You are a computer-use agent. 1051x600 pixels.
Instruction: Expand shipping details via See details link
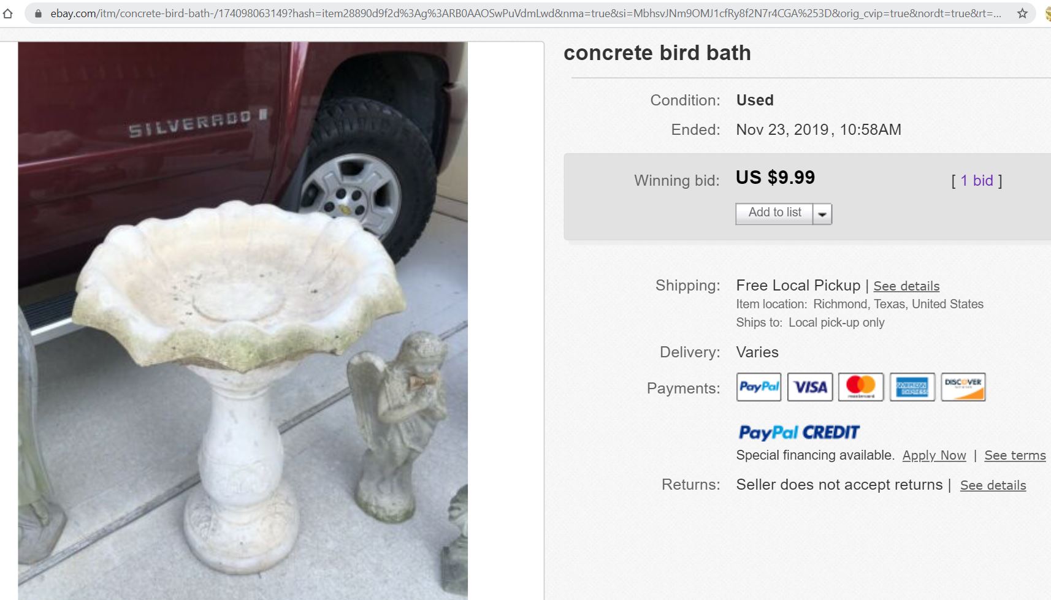tap(906, 286)
